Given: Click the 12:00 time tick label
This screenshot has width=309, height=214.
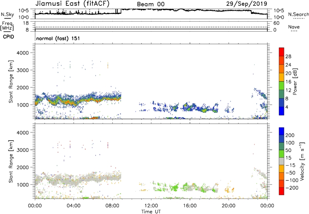Looking at the screenshot, I should point(151,206).
